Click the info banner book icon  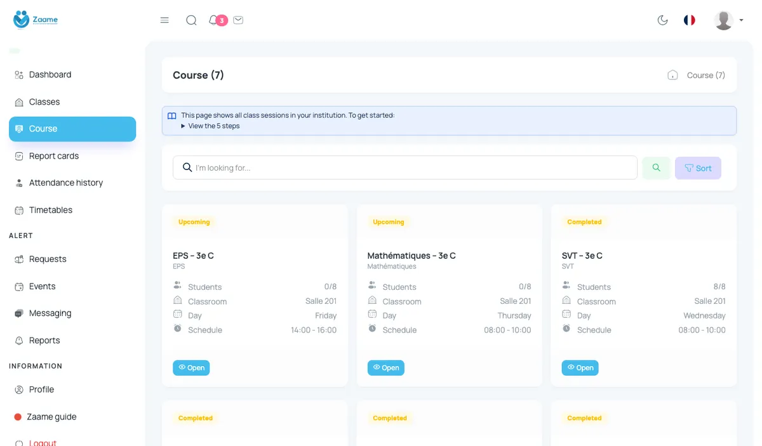tap(172, 115)
